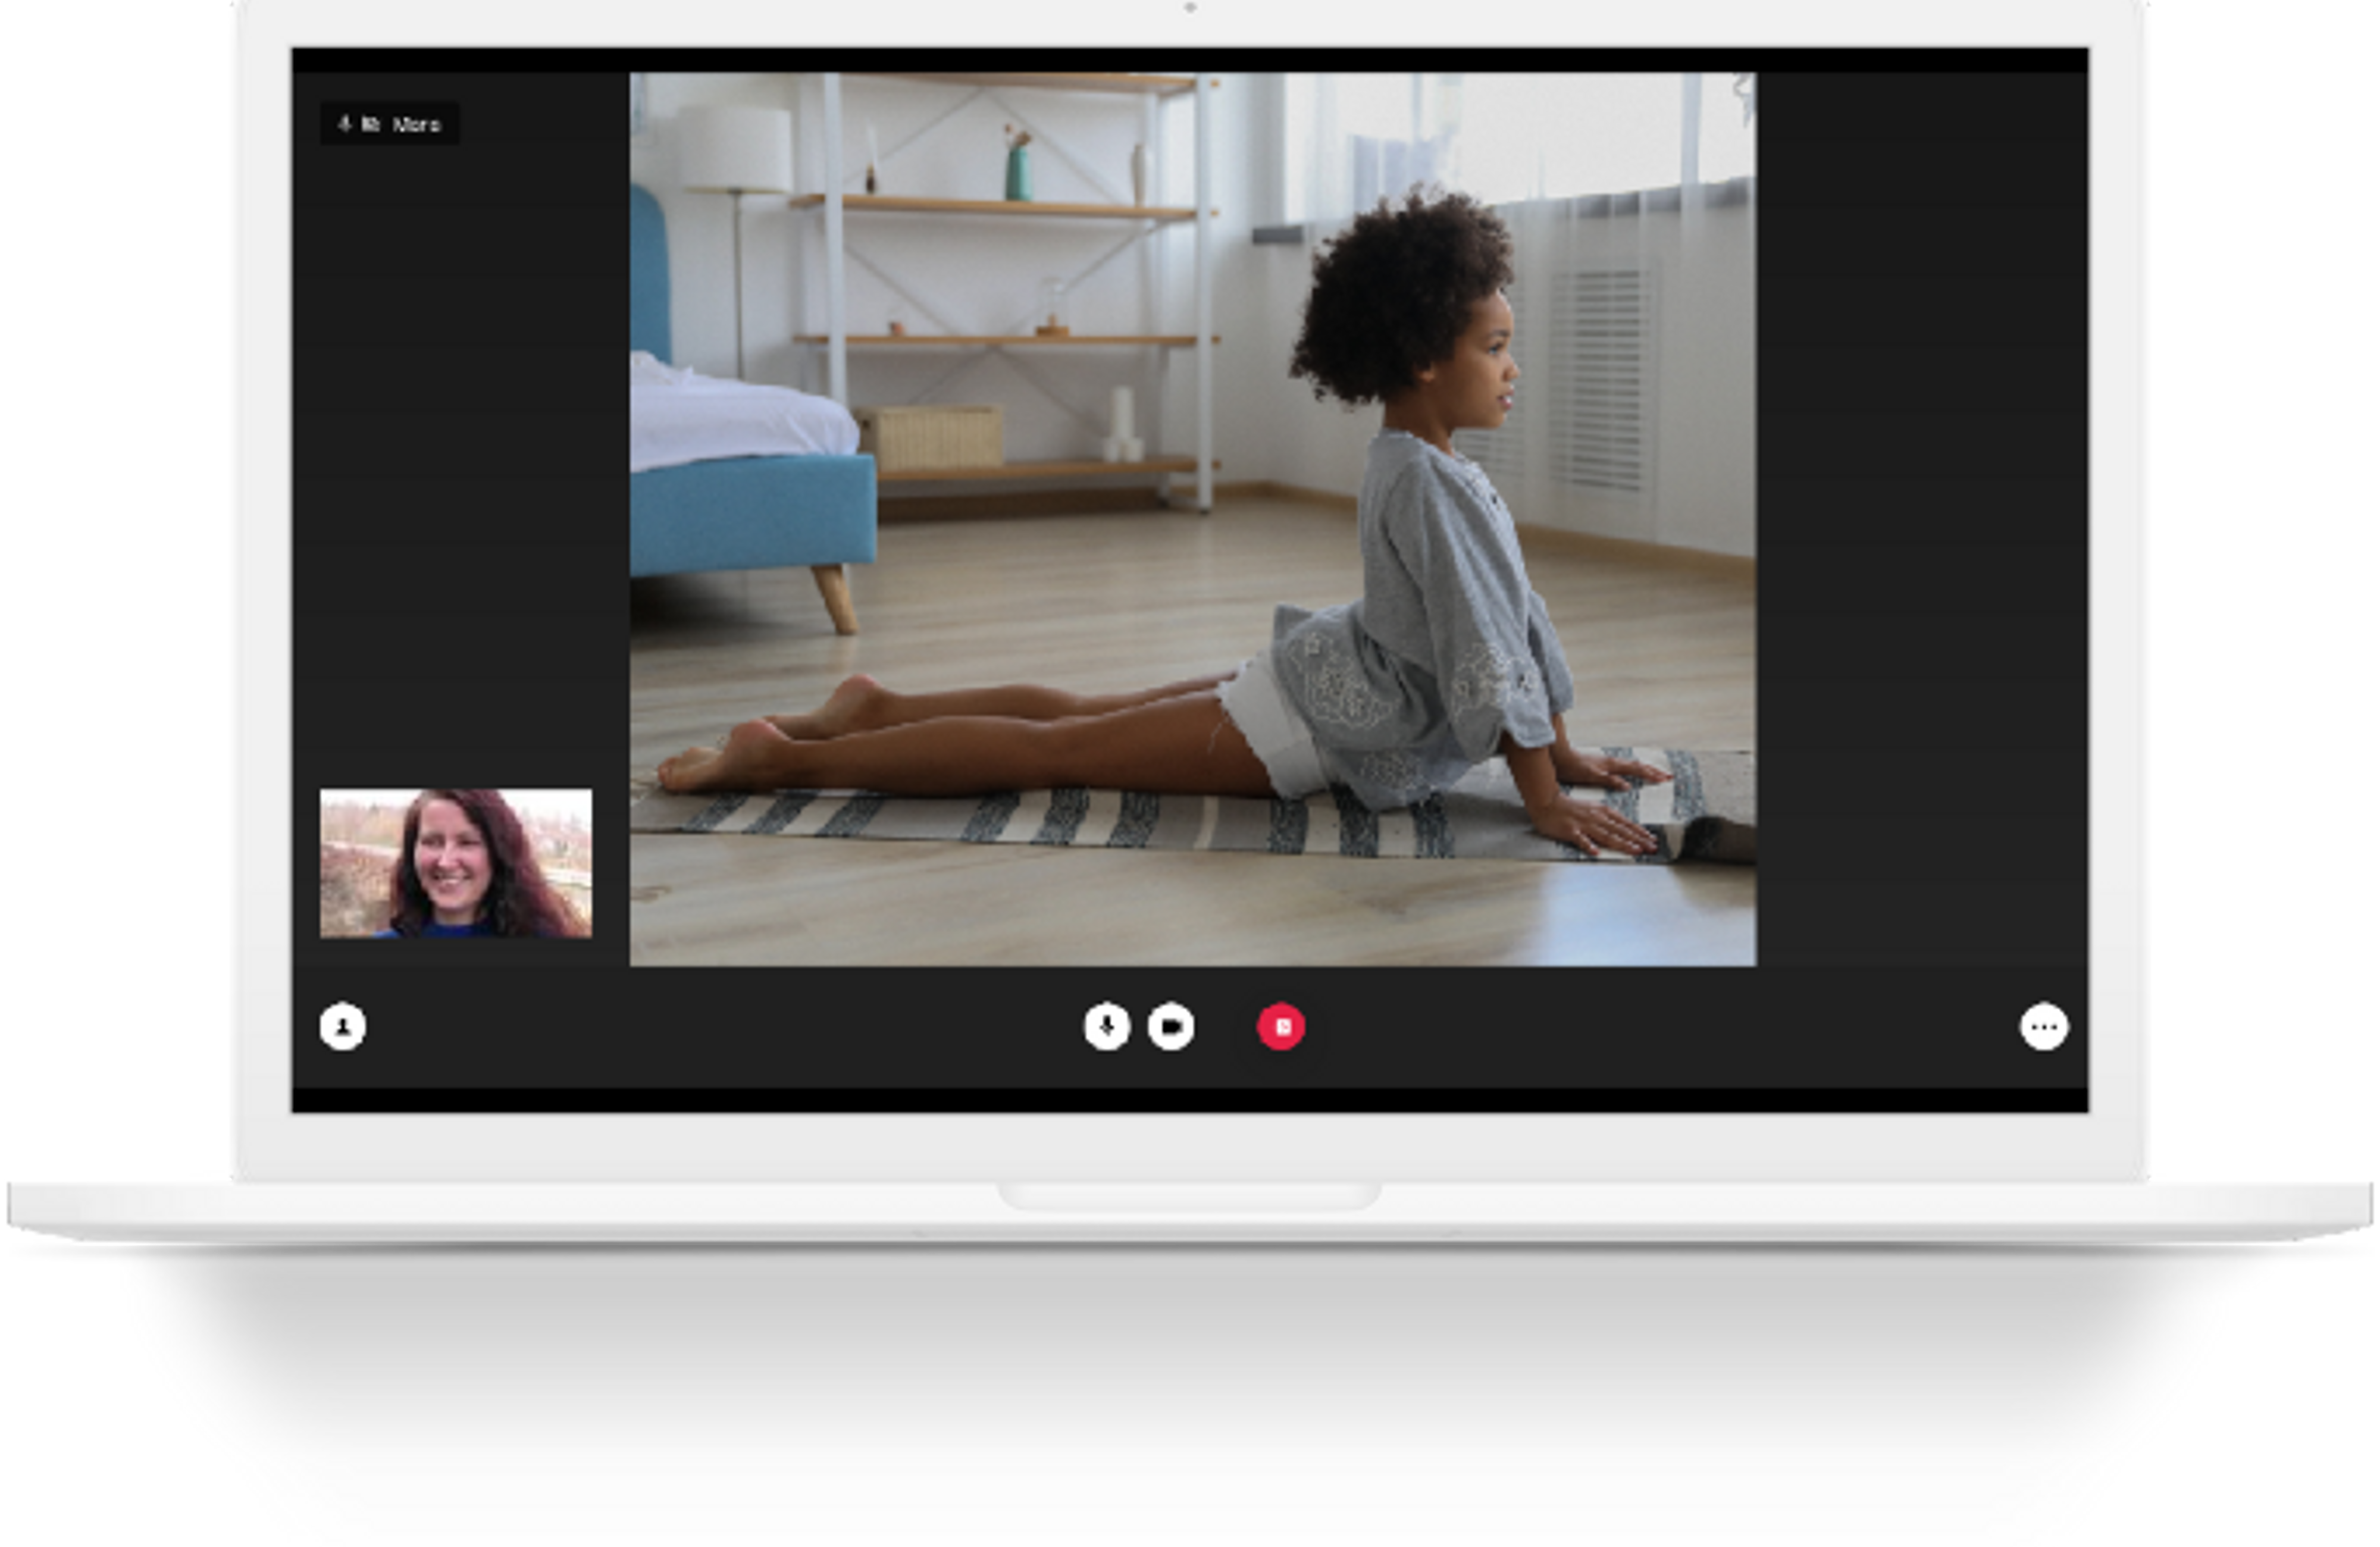
Task: Click control bar space between participants and mic
Action: click(x=720, y=1027)
